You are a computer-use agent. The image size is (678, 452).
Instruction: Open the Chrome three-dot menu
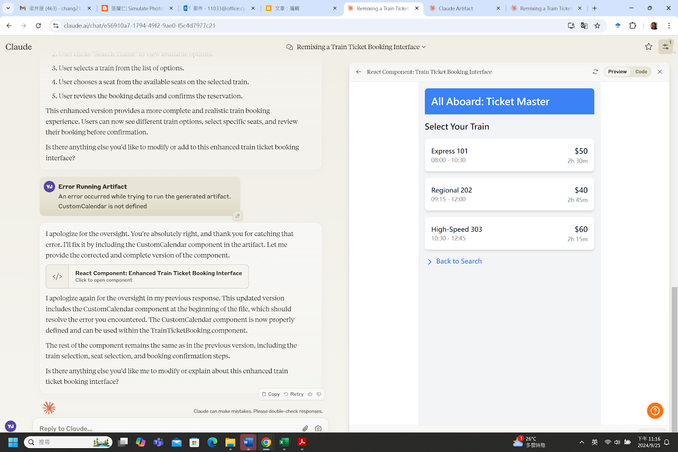(x=669, y=26)
